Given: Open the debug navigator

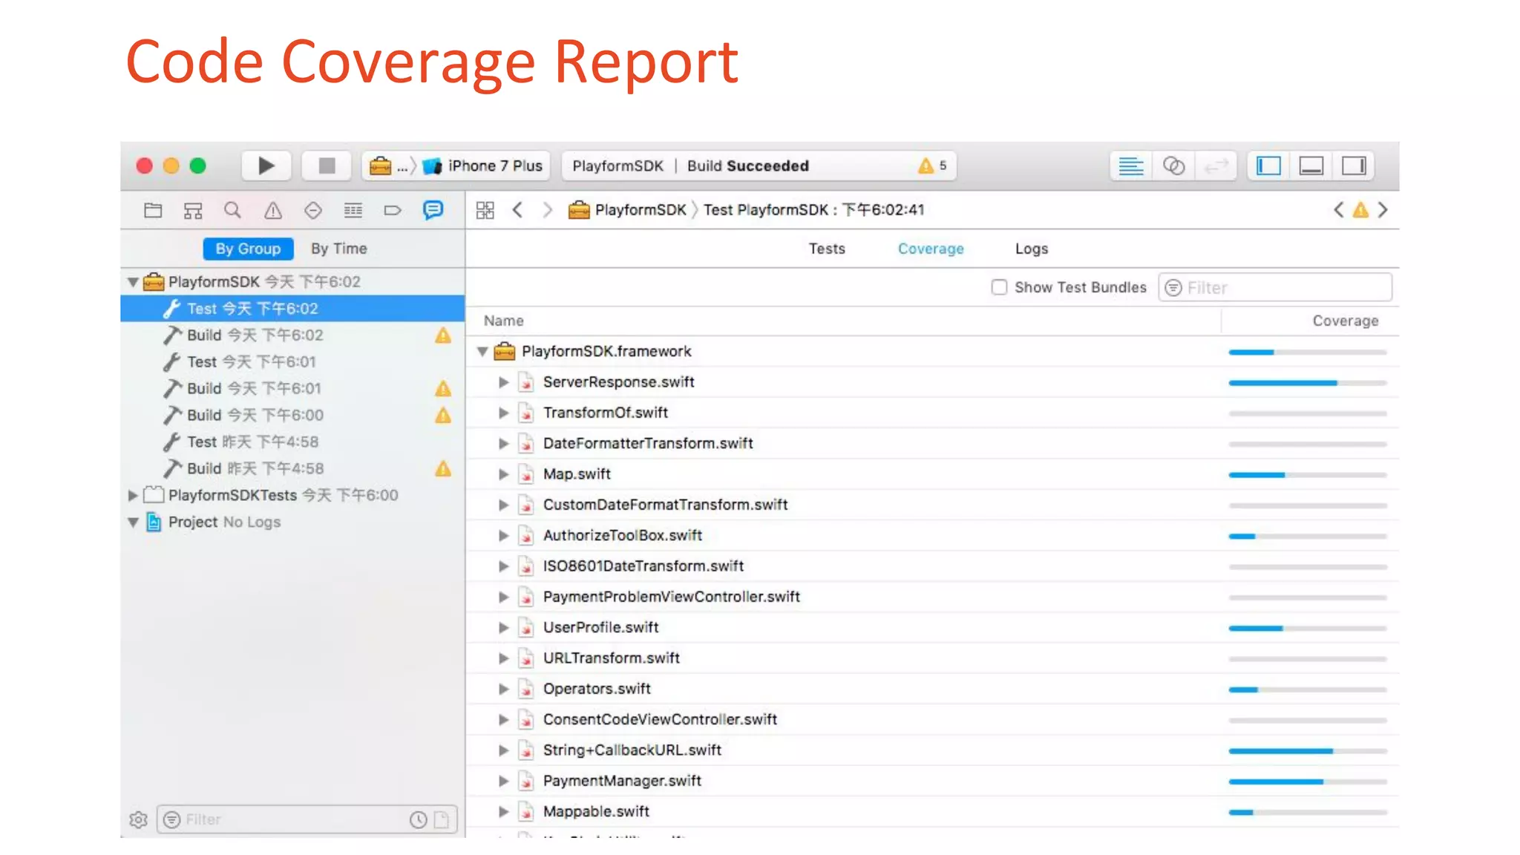Looking at the screenshot, I should [353, 211].
